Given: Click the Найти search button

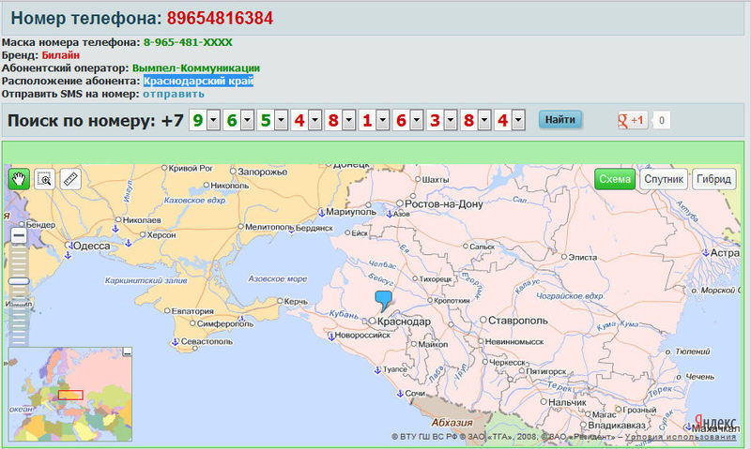Looking at the screenshot, I should point(559,120).
